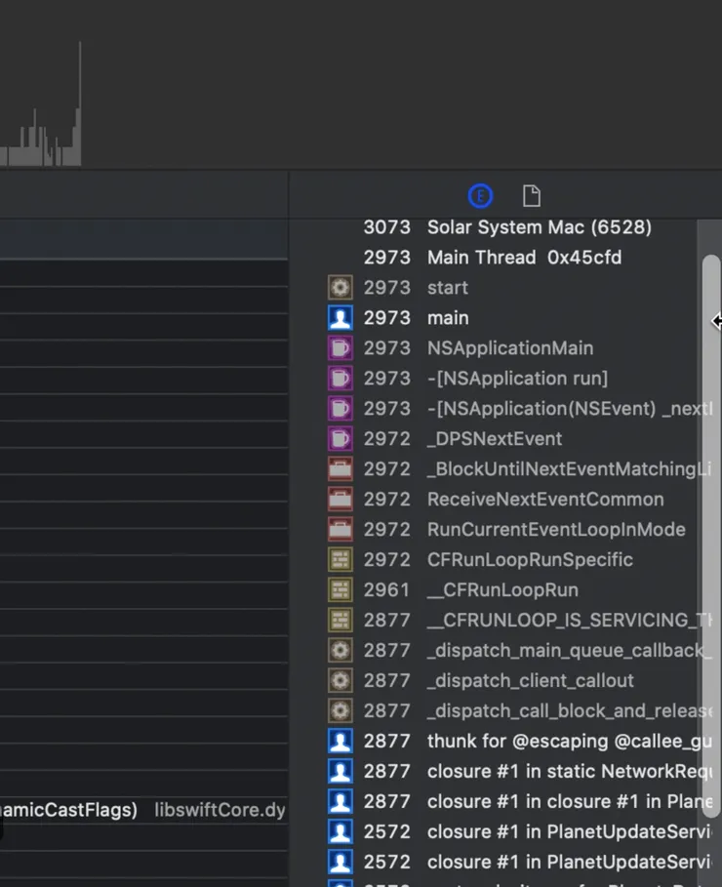The image size is (722, 887).
Task: Click the cup icon beside -[NSApplication run]
Action: [341, 378]
